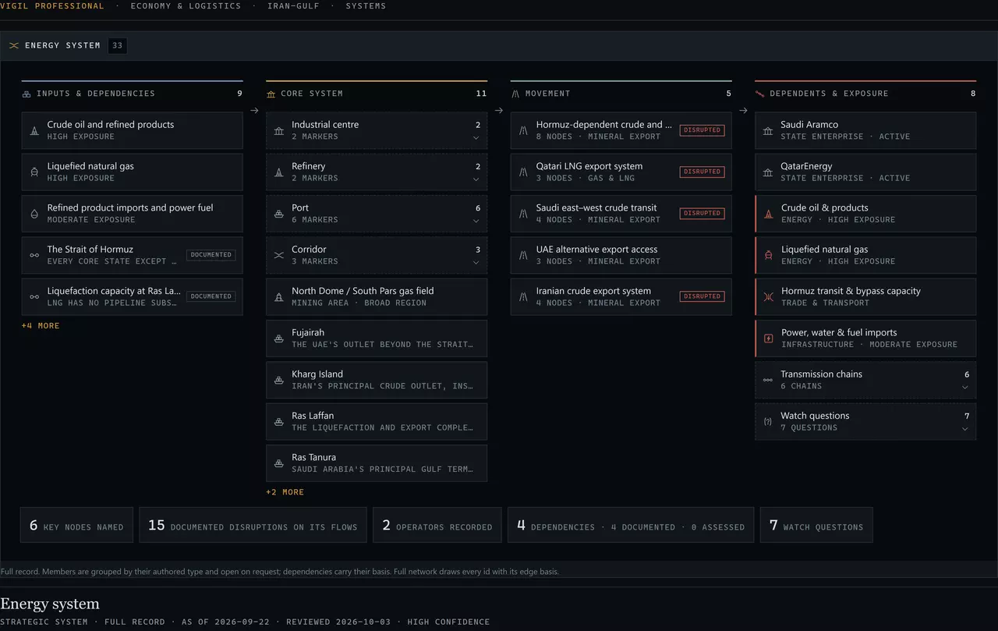The height and width of the screenshot is (631, 998).
Task: Click the Movement column road icon
Action: [x=515, y=94]
